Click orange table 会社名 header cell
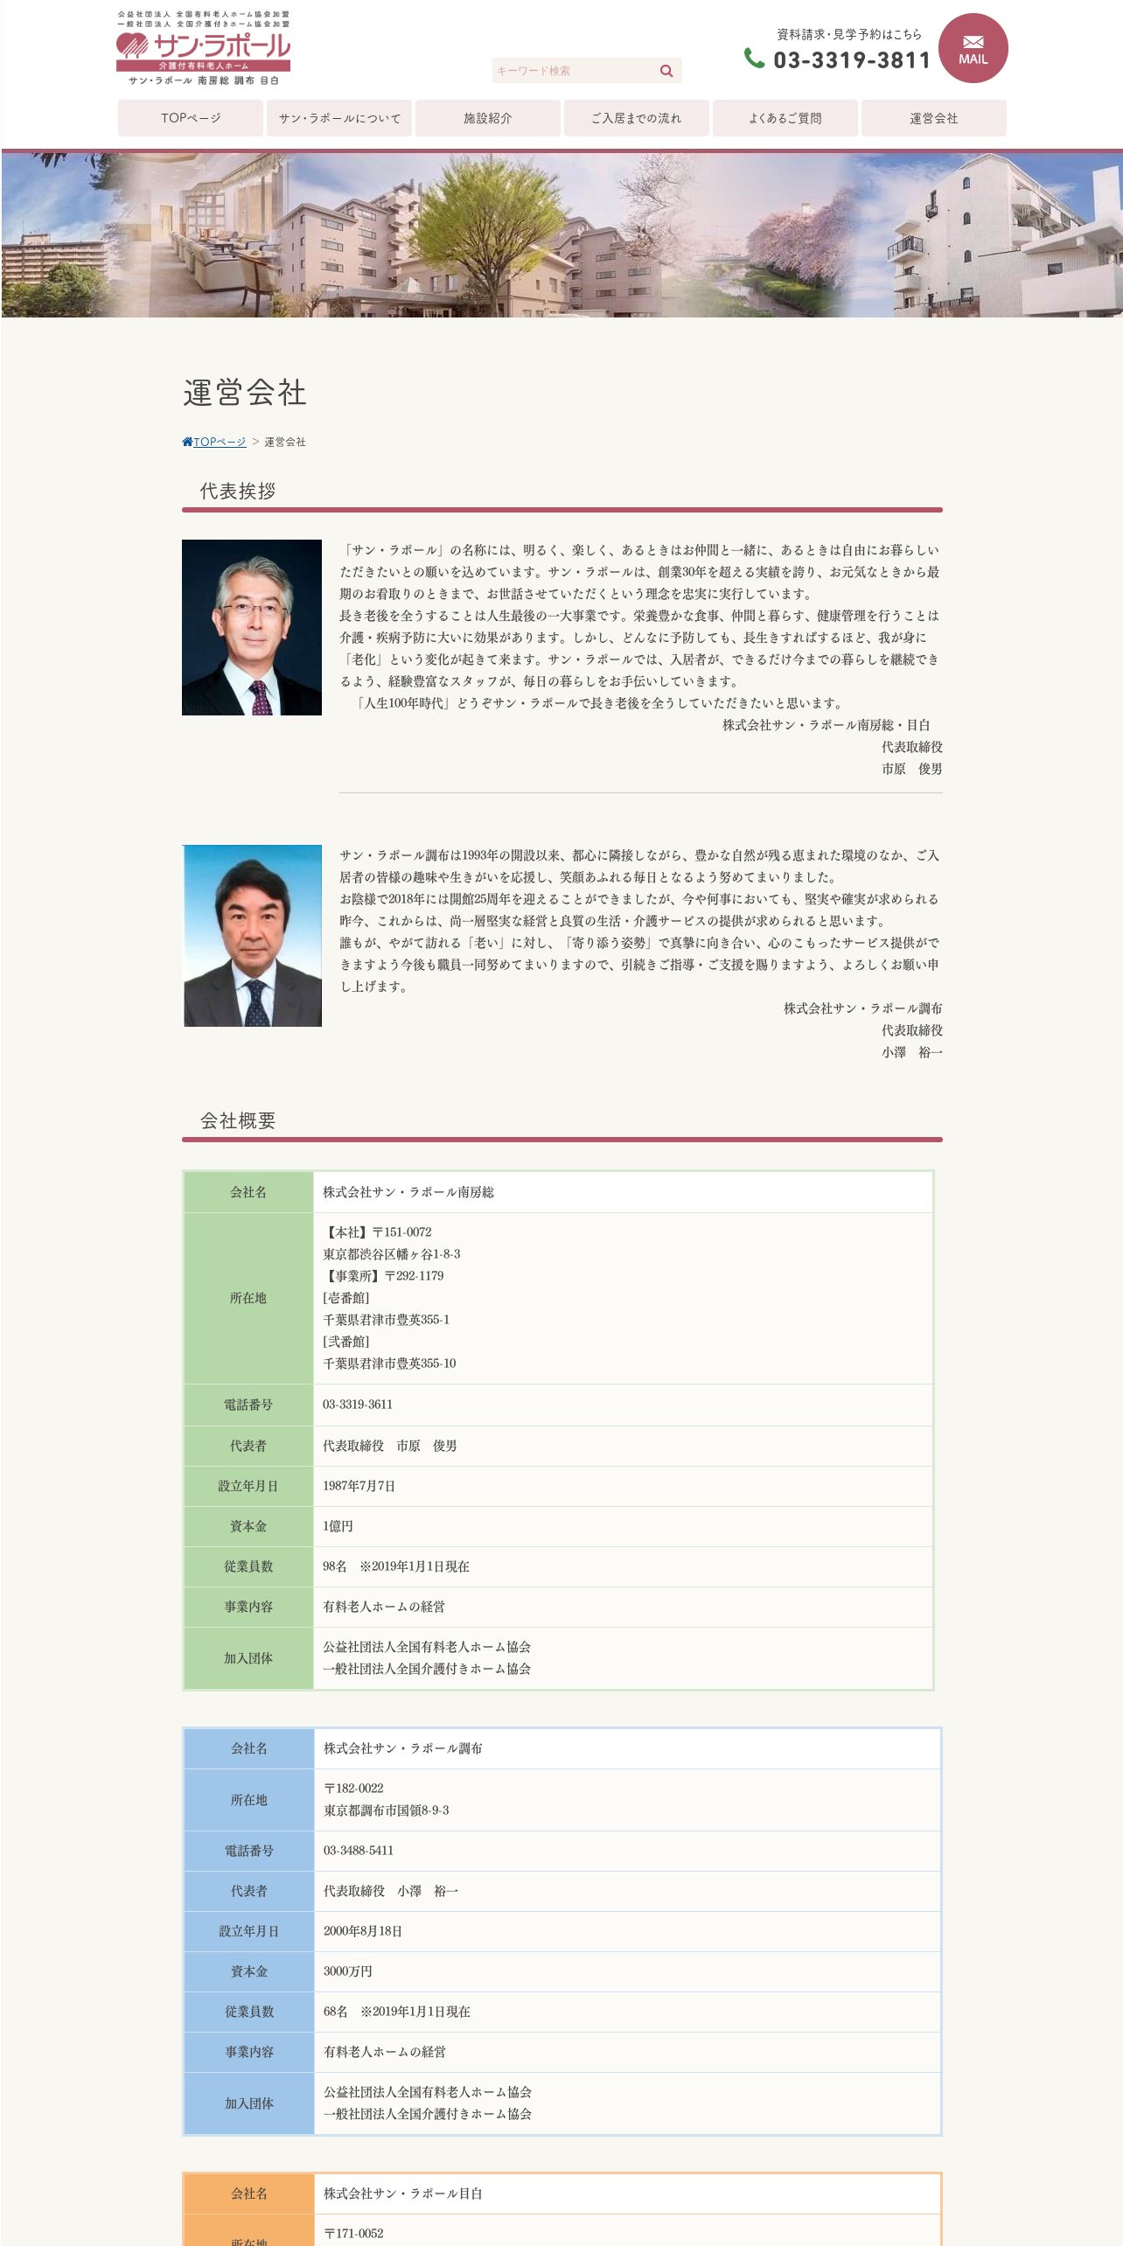 point(249,2194)
